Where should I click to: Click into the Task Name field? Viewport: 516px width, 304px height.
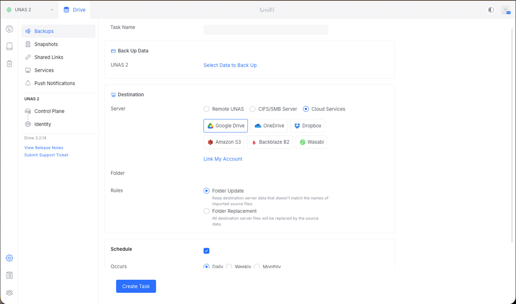tap(266, 30)
